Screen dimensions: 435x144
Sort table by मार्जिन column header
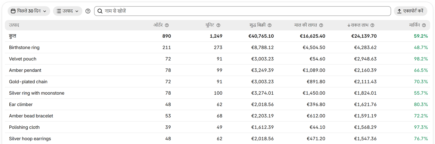coord(414,25)
